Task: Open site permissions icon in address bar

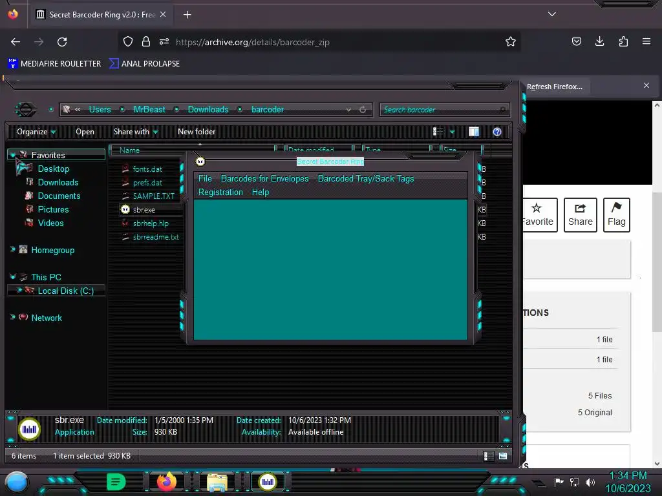Action: [x=164, y=41]
